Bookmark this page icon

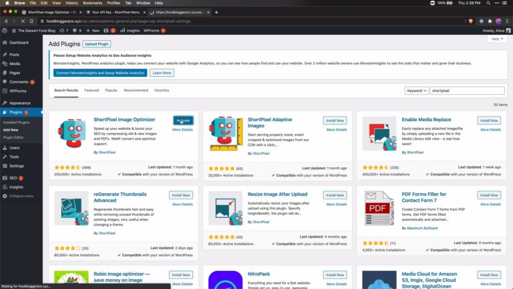(31, 21)
